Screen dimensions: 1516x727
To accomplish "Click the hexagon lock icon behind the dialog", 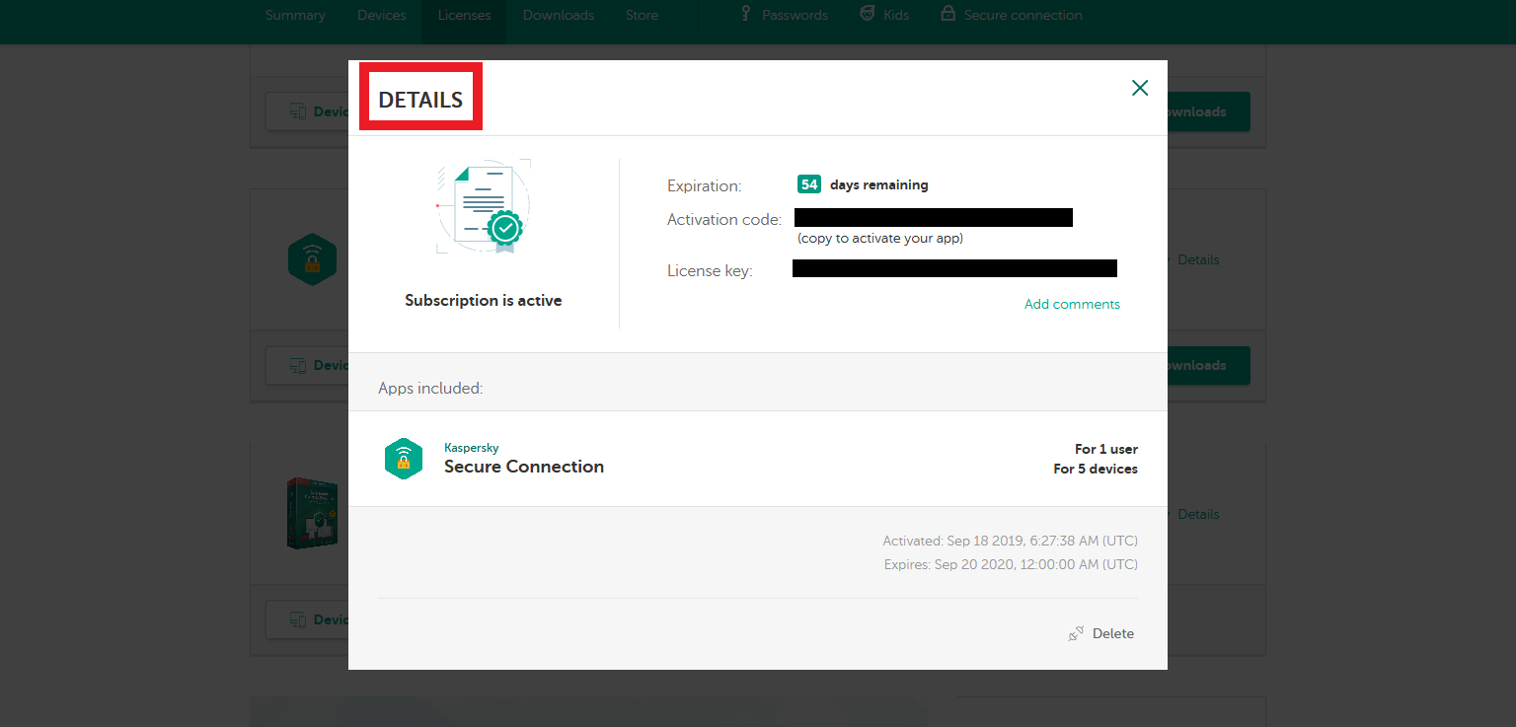I will [312, 259].
